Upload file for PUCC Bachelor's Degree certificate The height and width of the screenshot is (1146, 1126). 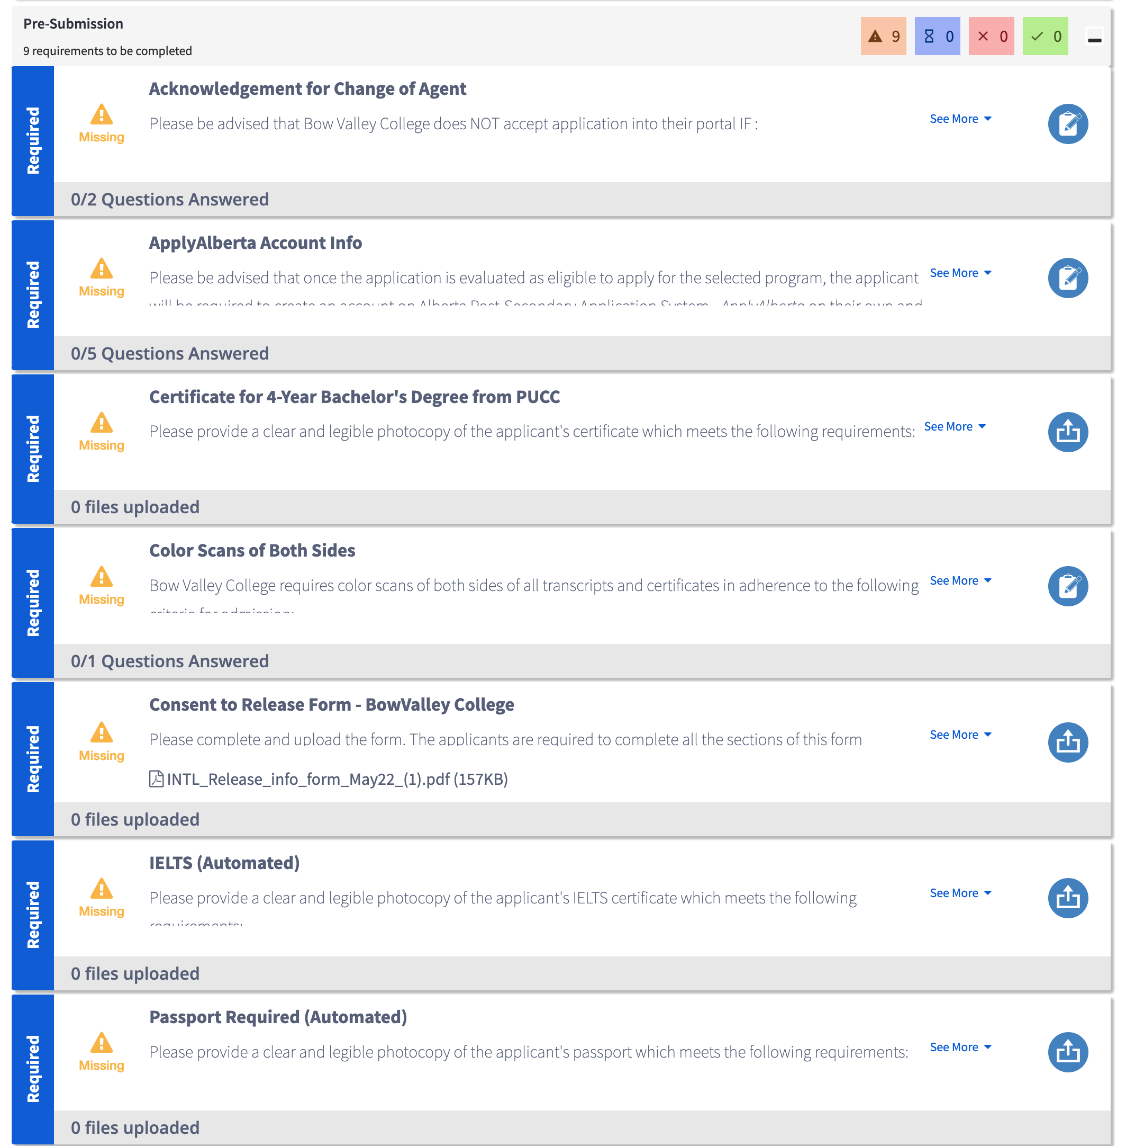click(x=1067, y=432)
